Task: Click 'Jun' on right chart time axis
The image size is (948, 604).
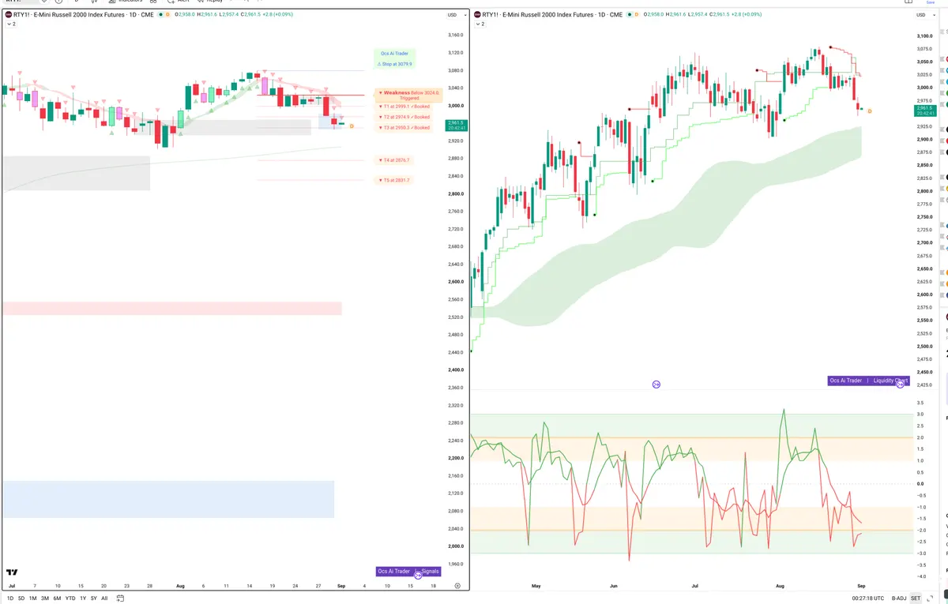Action: [x=613, y=586]
